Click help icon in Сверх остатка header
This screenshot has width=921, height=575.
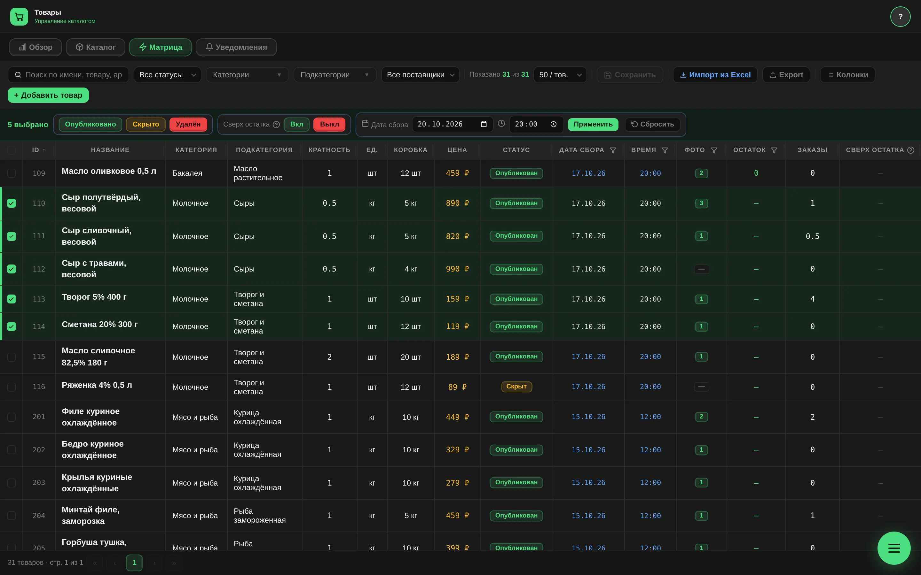coord(911,150)
